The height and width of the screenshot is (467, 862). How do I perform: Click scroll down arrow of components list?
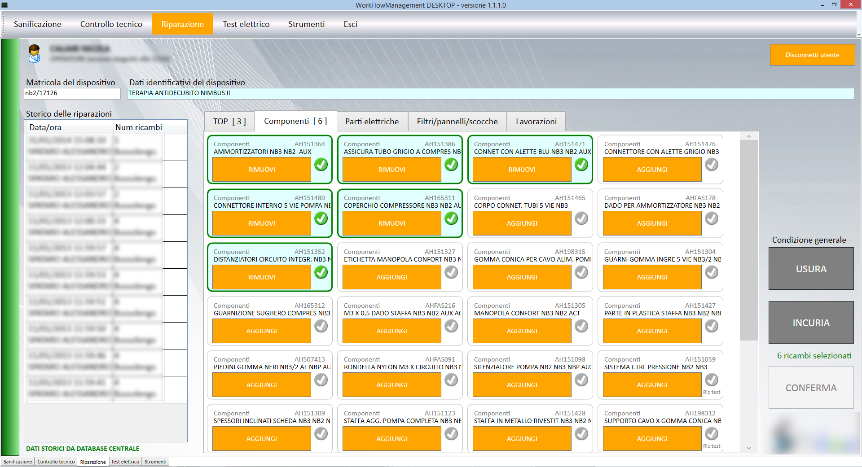coord(749,448)
